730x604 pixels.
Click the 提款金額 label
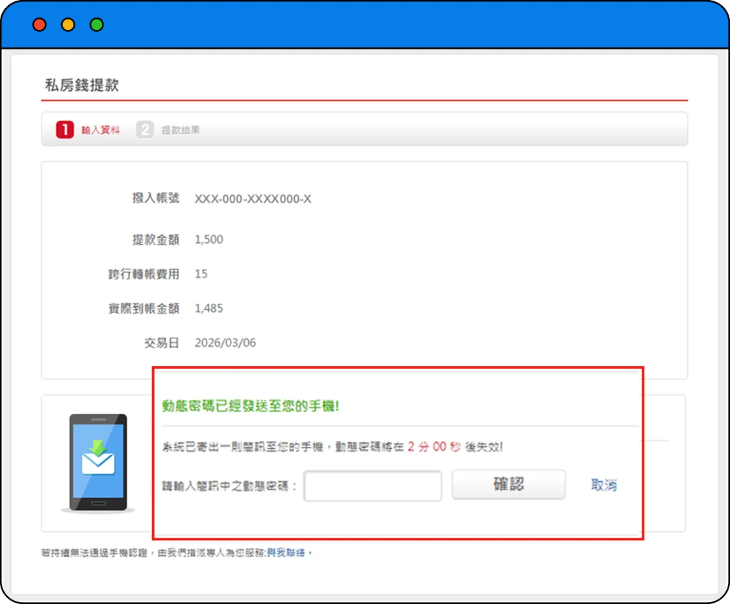155,240
